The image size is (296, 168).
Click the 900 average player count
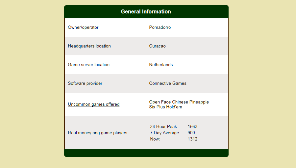tap(191, 133)
